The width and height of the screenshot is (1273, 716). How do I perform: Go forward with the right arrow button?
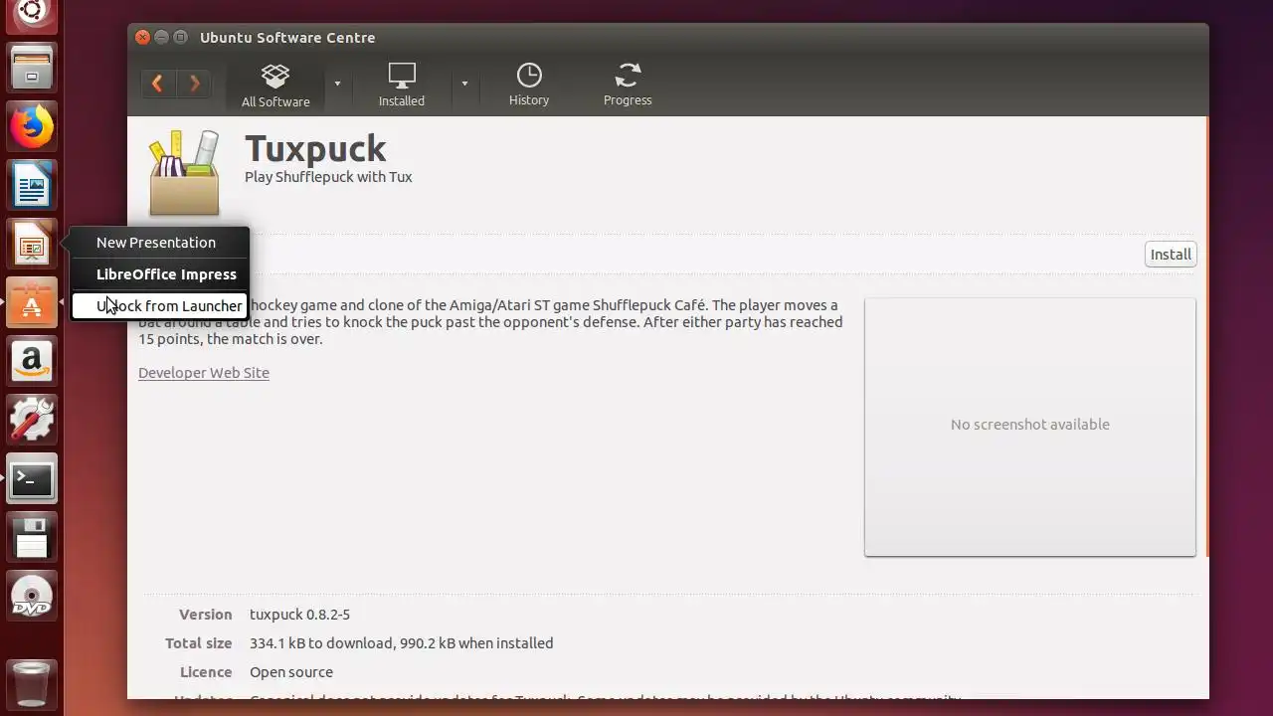(x=195, y=84)
